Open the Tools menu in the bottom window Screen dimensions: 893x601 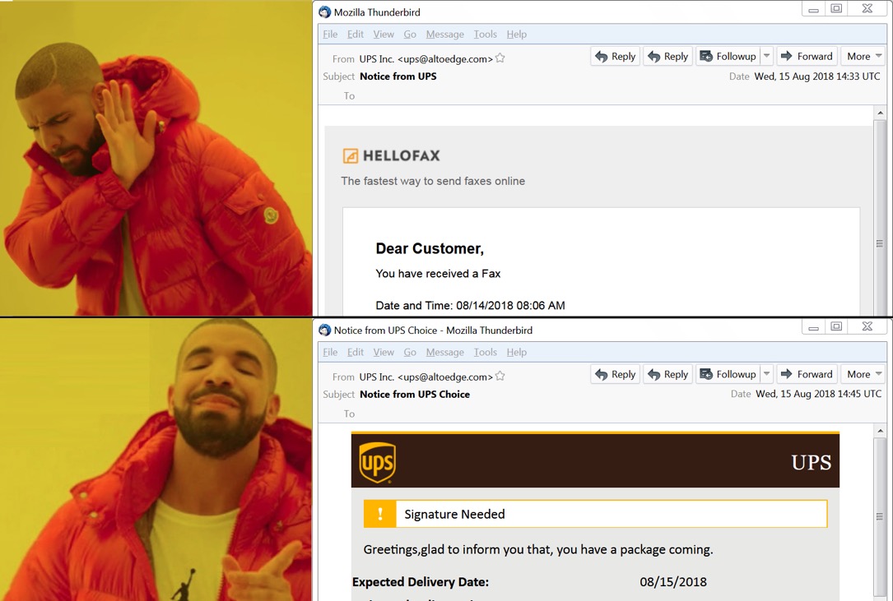point(486,352)
